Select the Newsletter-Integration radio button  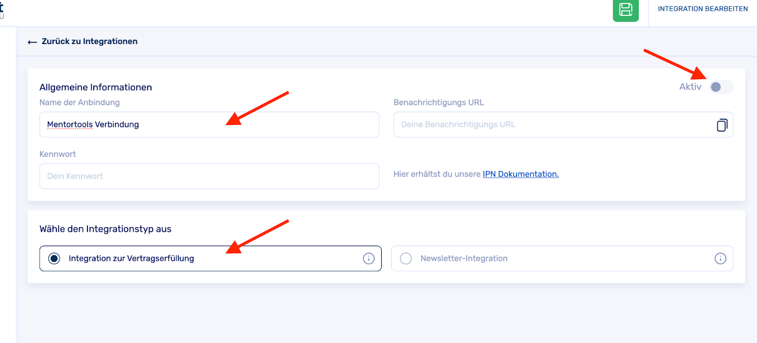(x=406, y=258)
